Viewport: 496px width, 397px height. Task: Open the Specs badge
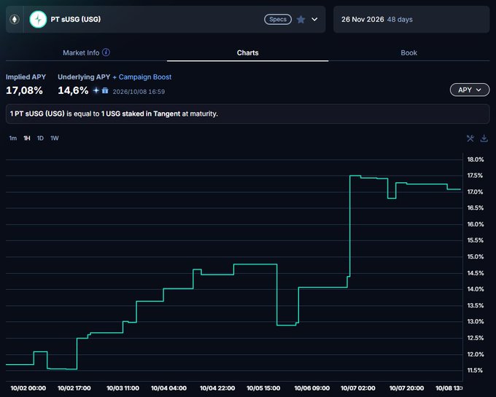[x=278, y=19]
